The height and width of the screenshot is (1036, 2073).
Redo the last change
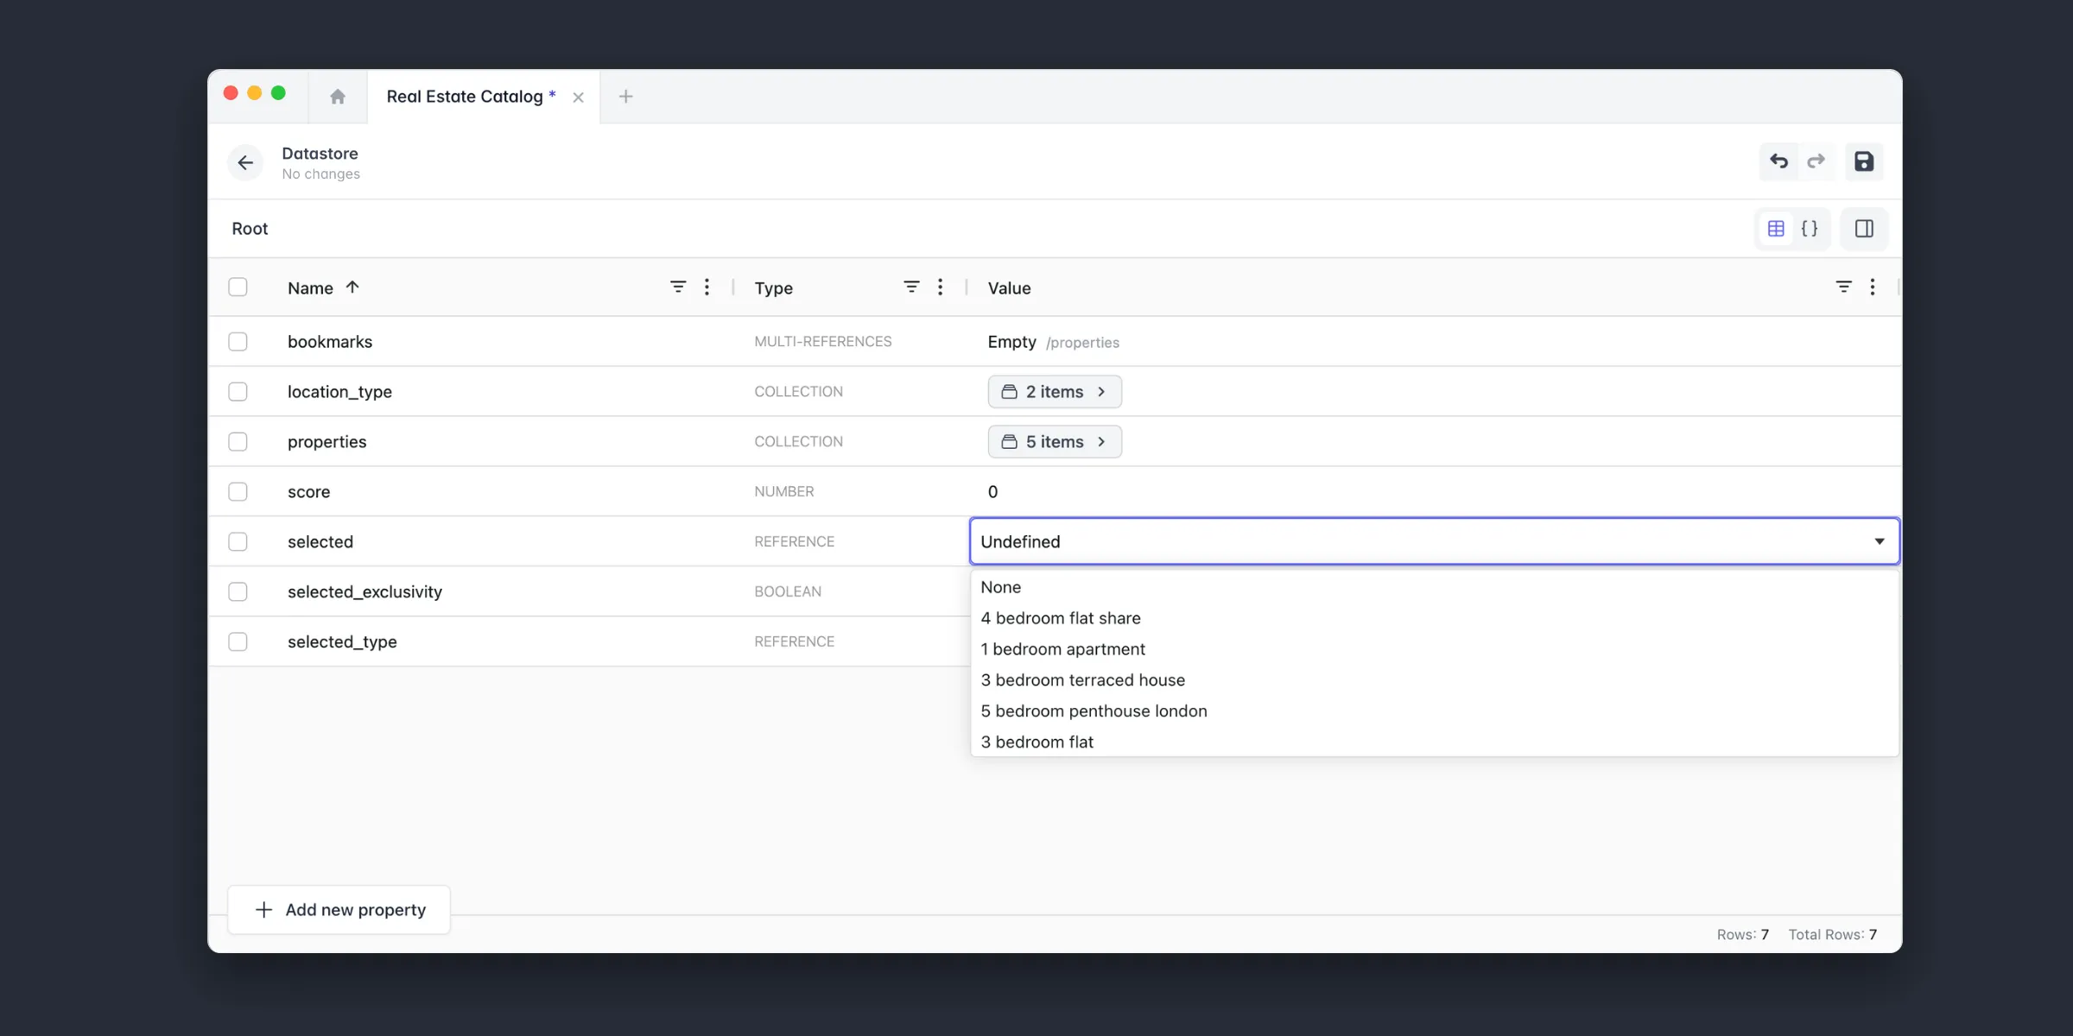1816,161
